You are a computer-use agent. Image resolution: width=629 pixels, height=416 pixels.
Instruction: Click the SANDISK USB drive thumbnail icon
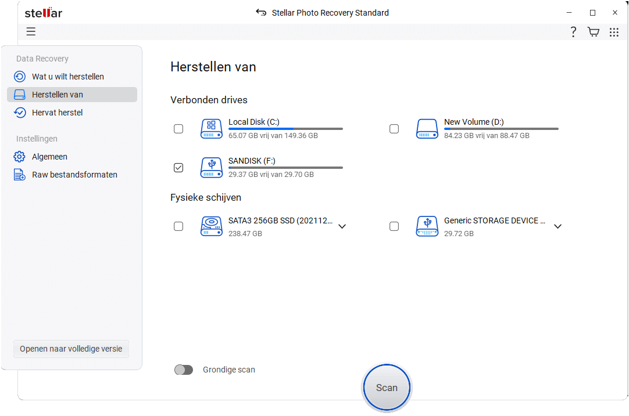coord(211,168)
